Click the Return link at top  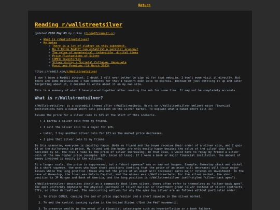pos(144,5)
